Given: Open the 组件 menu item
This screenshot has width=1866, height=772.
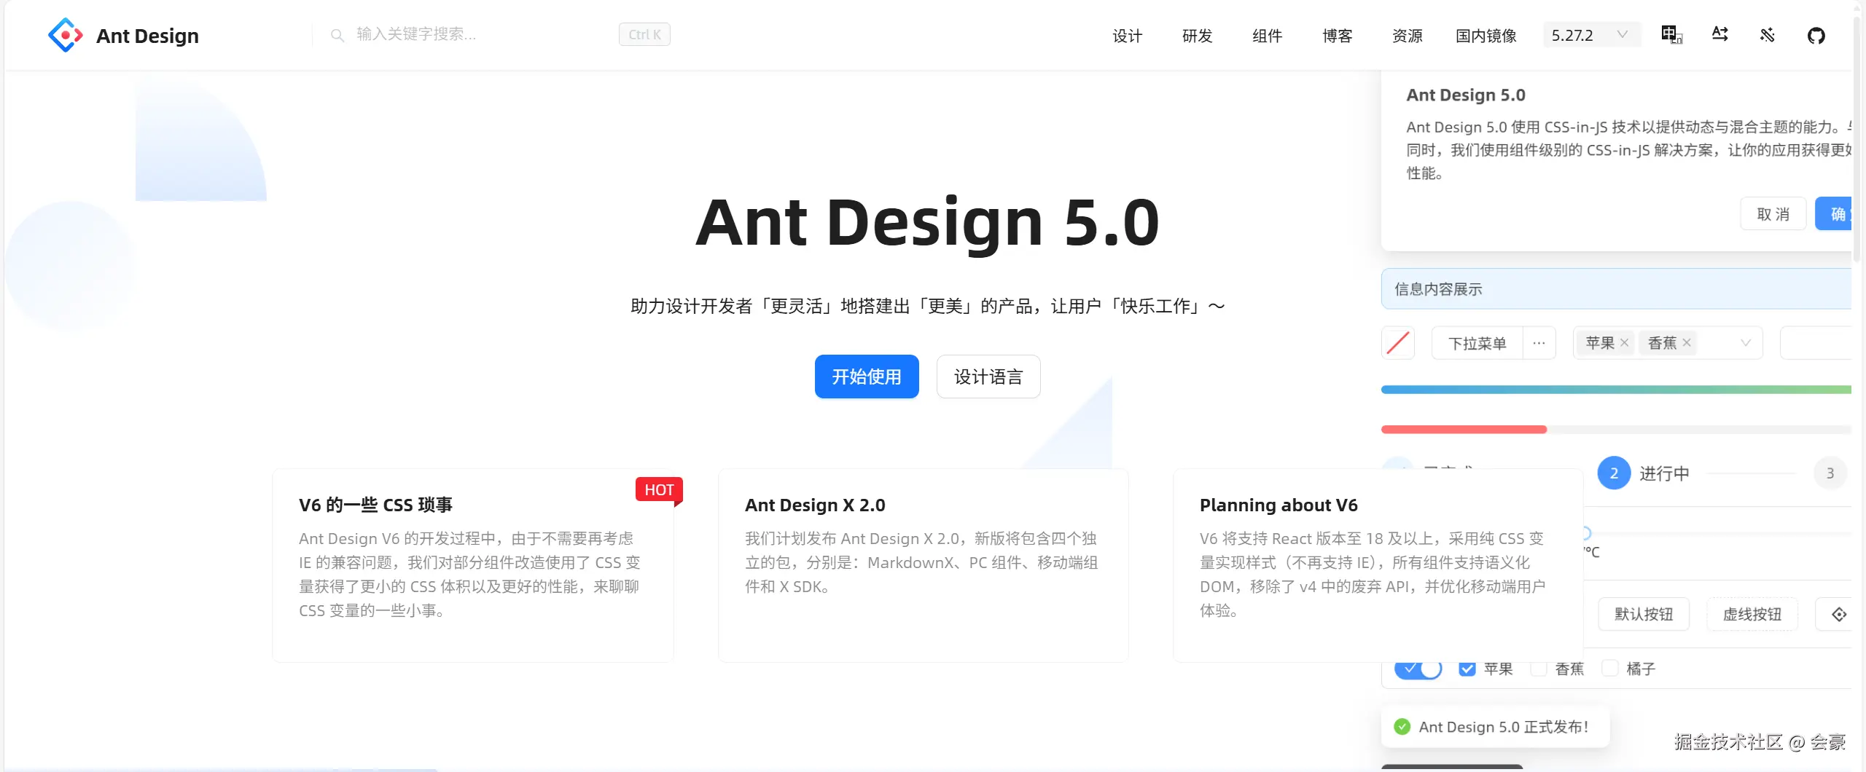Looking at the screenshot, I should (x=1267, y=36).
